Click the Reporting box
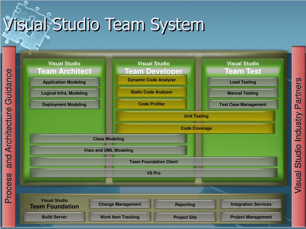 [185, 204]
